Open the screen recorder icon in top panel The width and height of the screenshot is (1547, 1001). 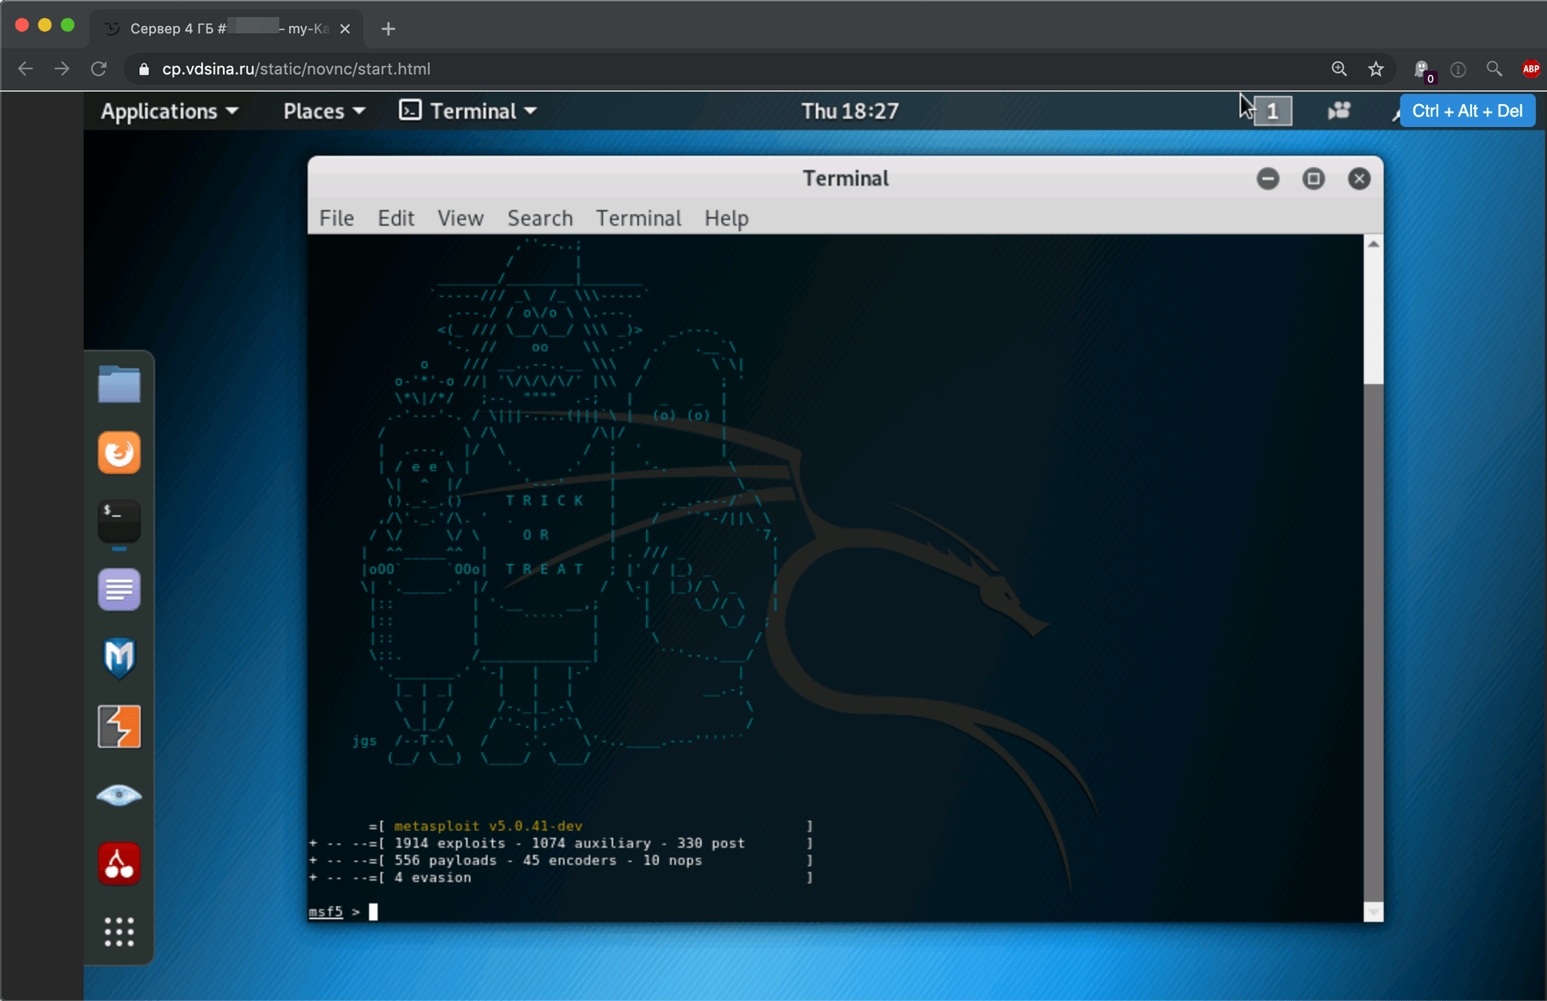tap(1339, 111)
